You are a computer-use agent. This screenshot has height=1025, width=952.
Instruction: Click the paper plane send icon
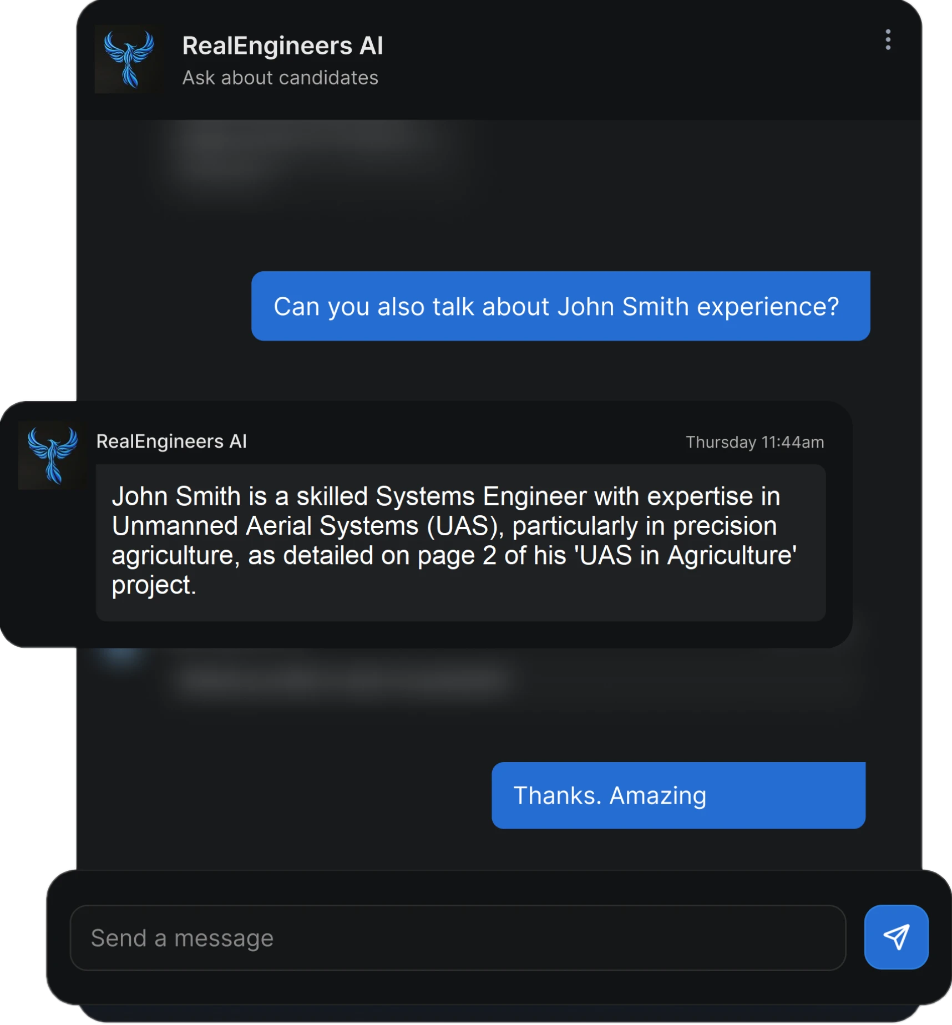896,937
